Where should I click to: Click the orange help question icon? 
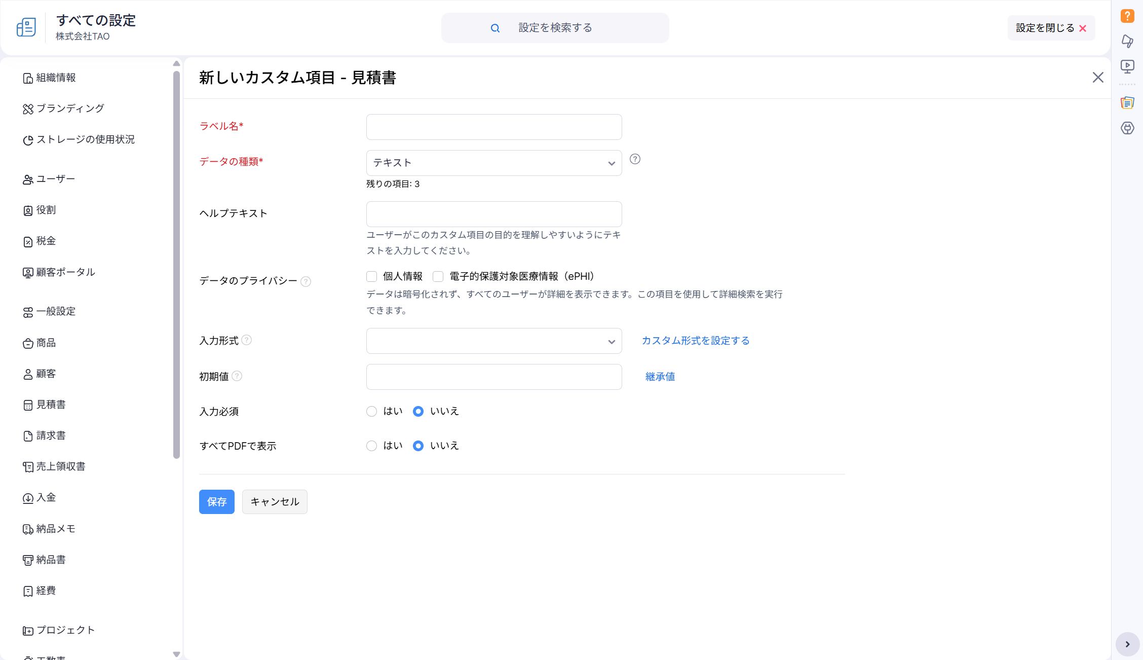click(1127, 16)
